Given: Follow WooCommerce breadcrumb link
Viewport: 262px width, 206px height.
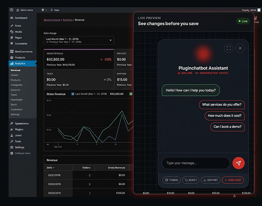Looking at the screenshot, I should click(x=52, y=20).
